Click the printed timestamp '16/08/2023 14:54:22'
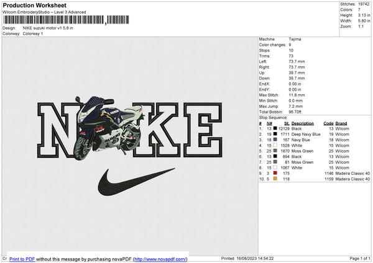Viewport: 373px width, 263px height. pos(255,259)
